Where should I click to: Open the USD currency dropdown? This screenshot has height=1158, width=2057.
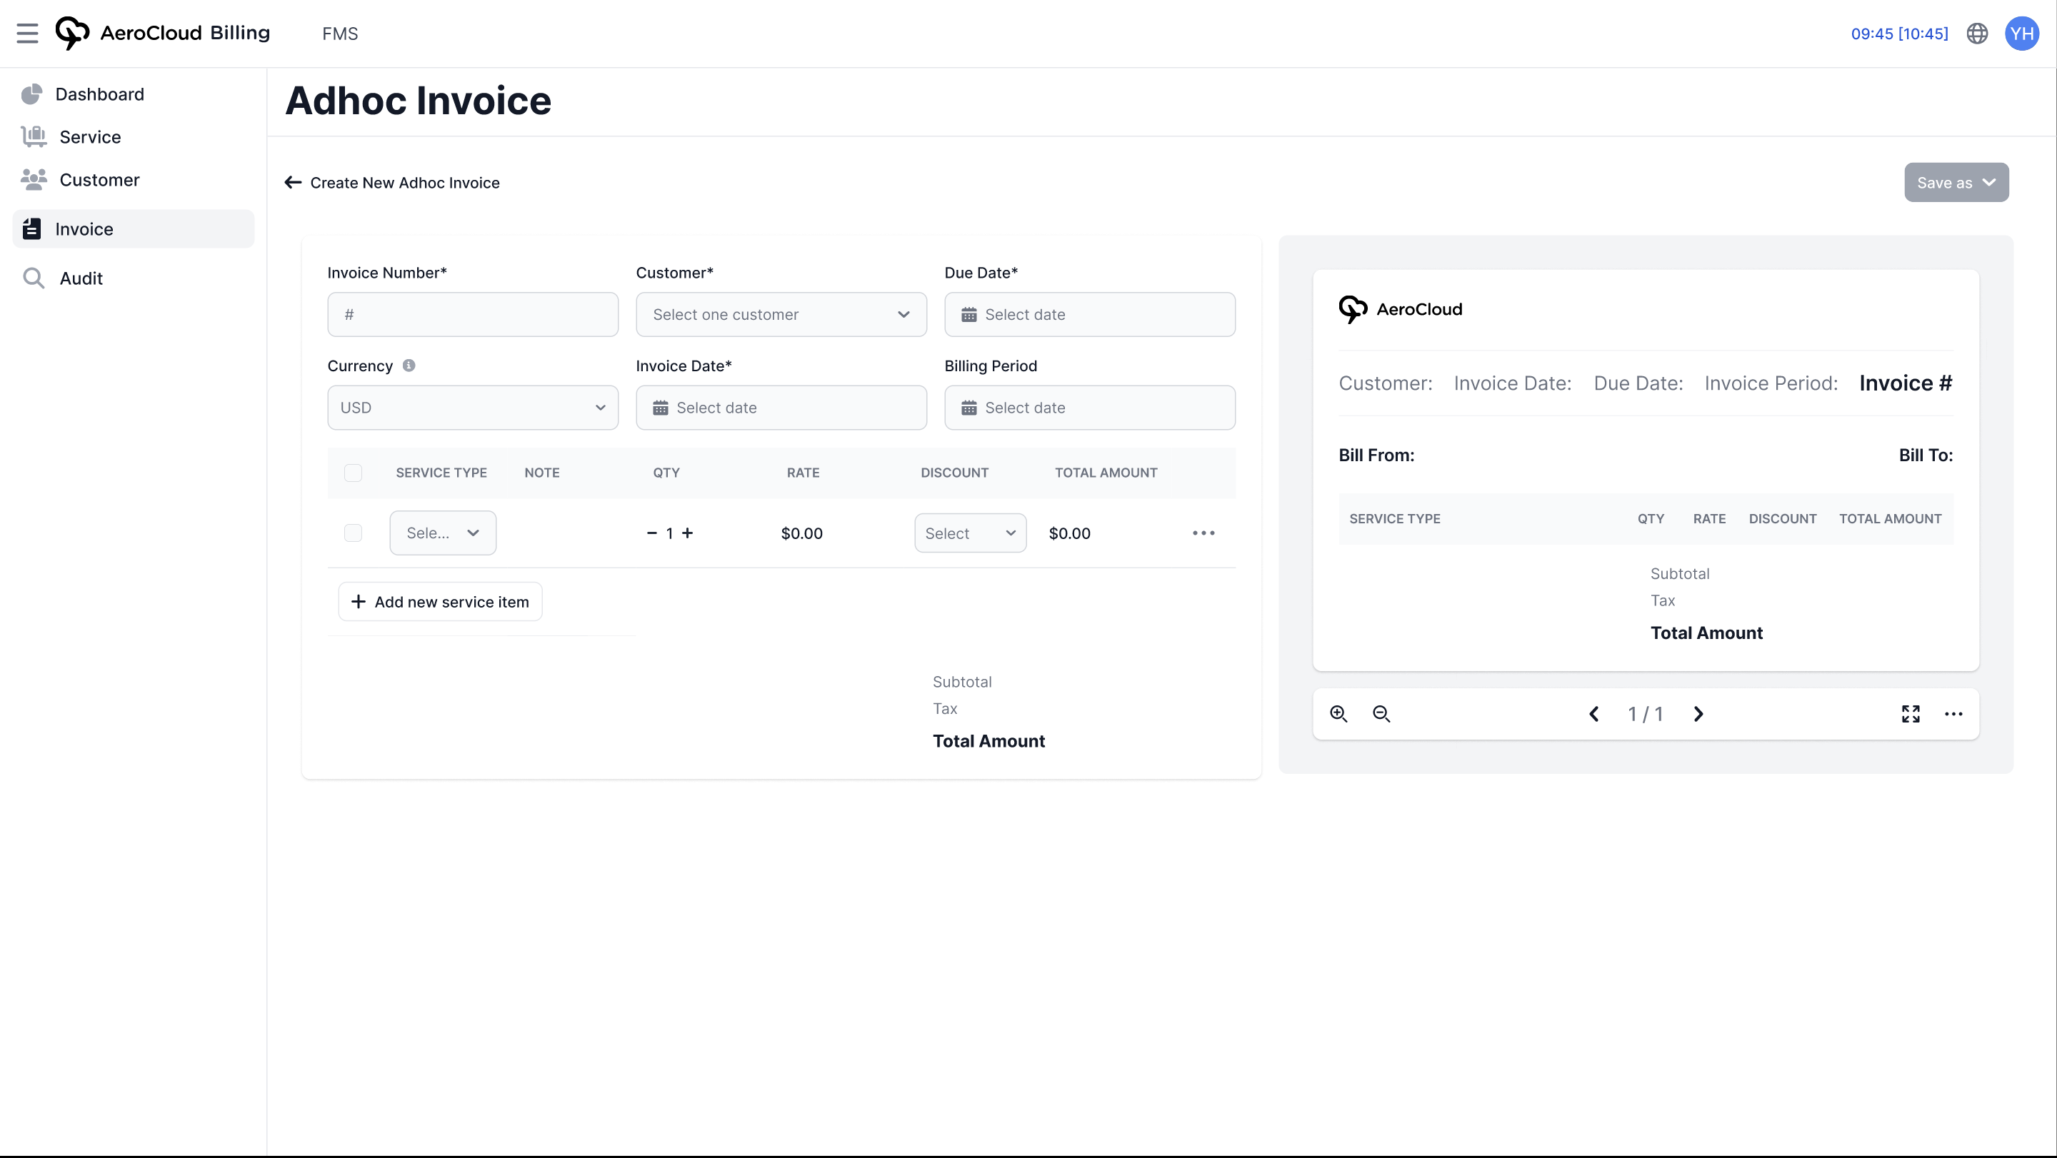472,408
